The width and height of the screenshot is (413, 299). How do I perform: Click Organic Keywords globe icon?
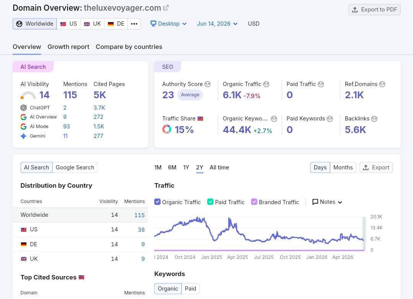point(274,119)
